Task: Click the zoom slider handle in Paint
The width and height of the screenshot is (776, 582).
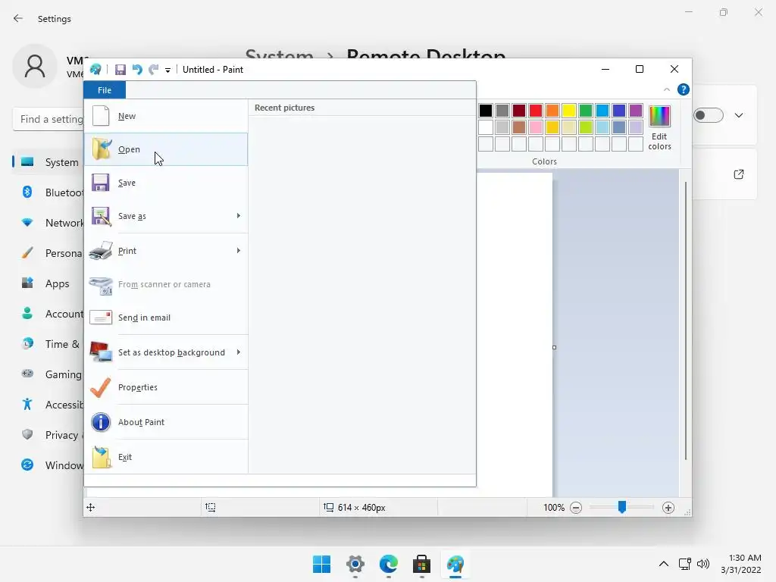Action: (622, 507)
